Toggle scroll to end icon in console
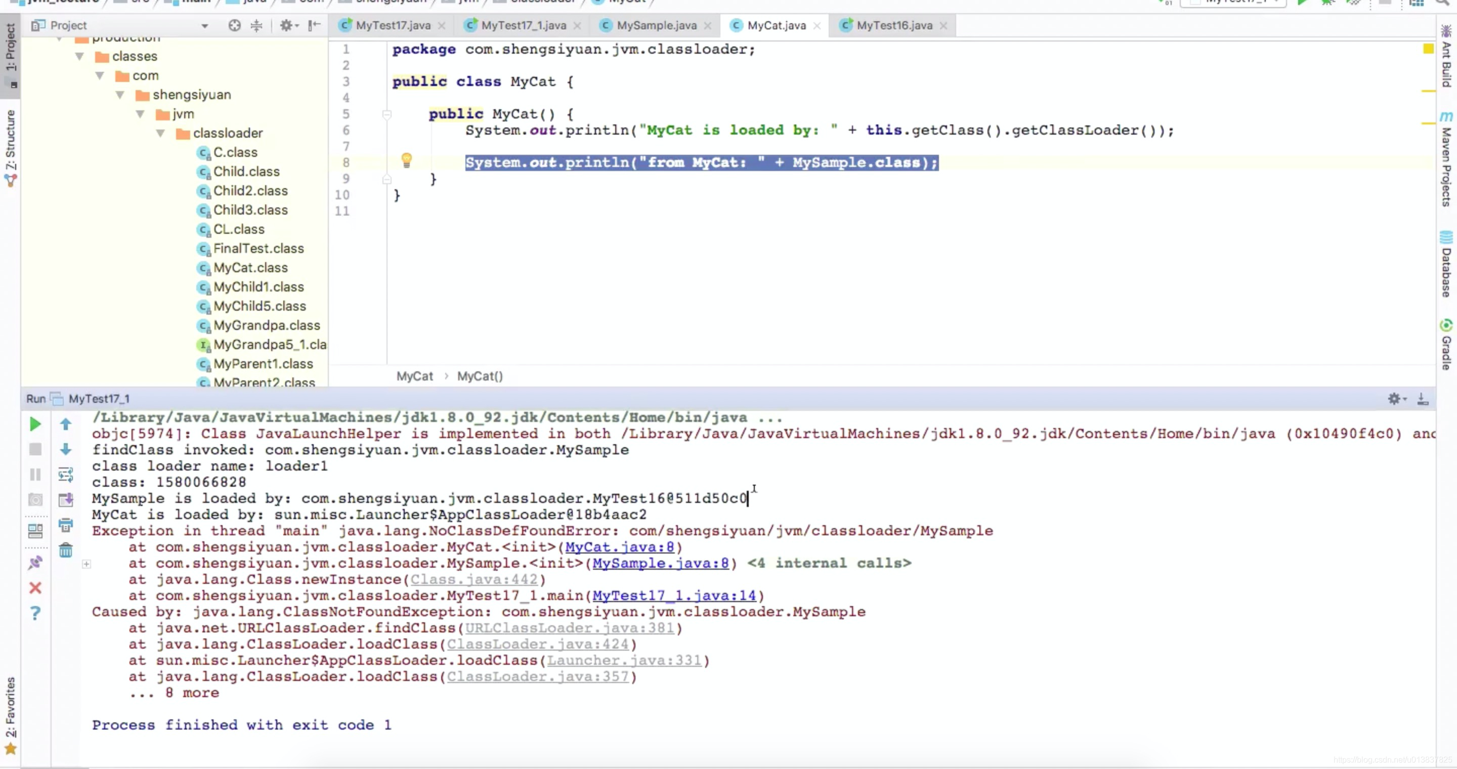Screen dimensions: 1457x769 pos(66,500)
